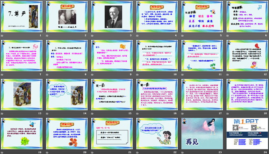The height and width of the screenshot is (154, 269).
Task: Click slide number label '12'
Action: click(265, 75)
